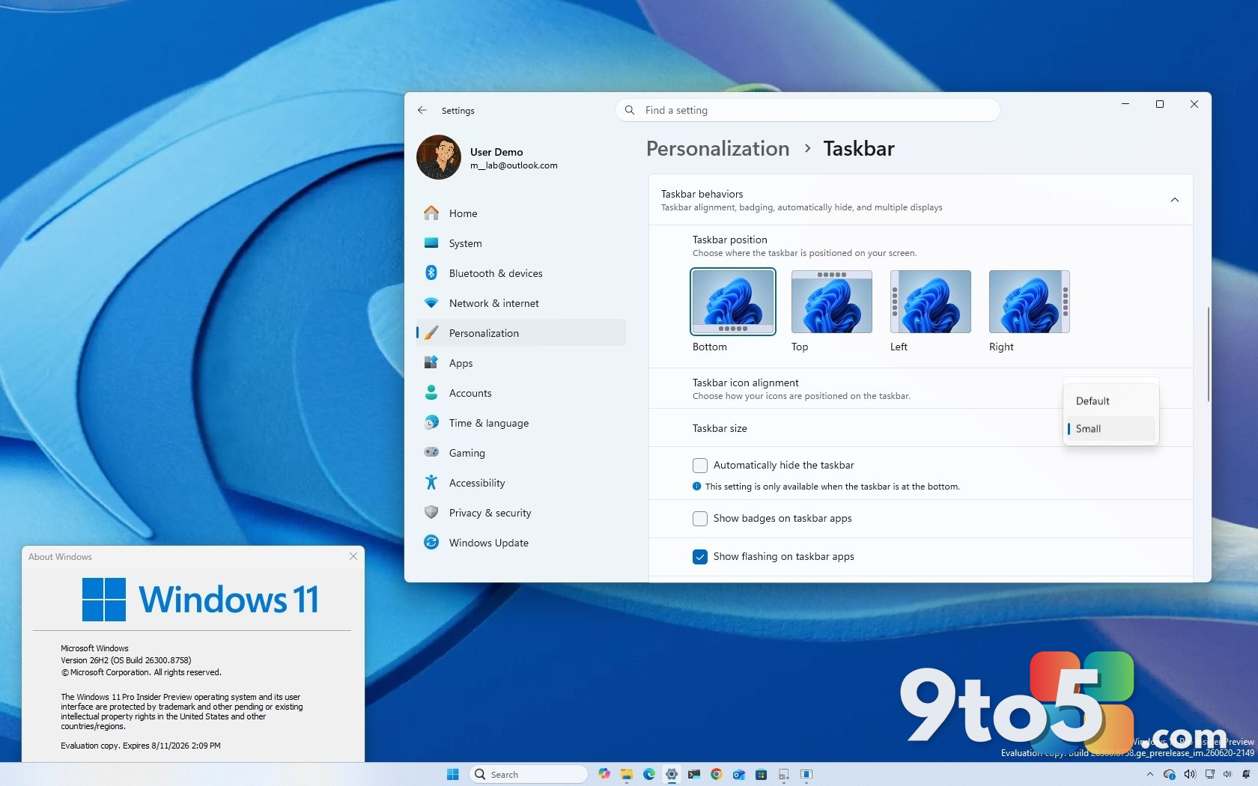Click the taskbar Search box

click(528, 774)
